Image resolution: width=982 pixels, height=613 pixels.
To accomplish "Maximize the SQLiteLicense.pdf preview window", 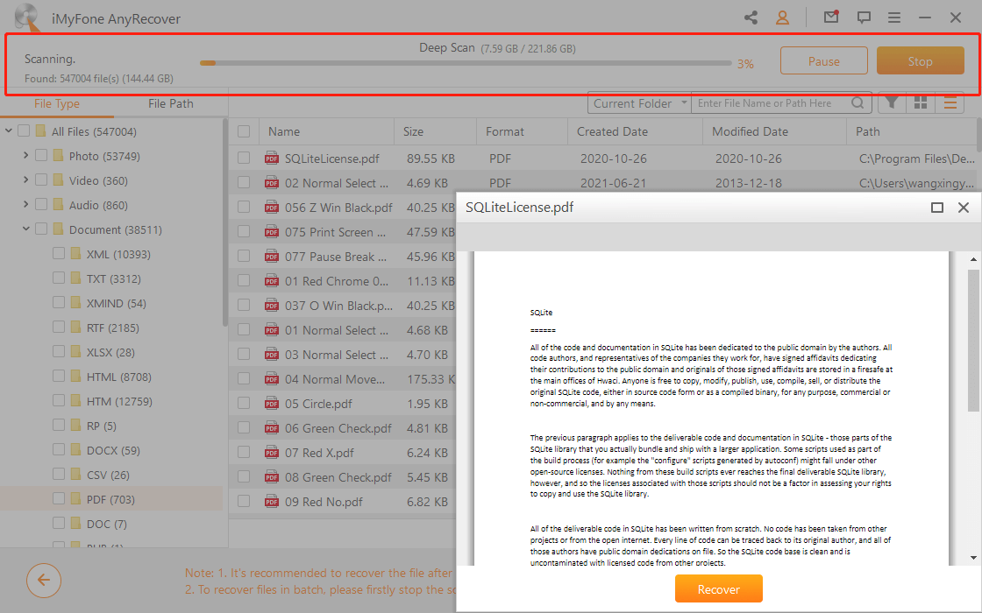I will [937, 207].
